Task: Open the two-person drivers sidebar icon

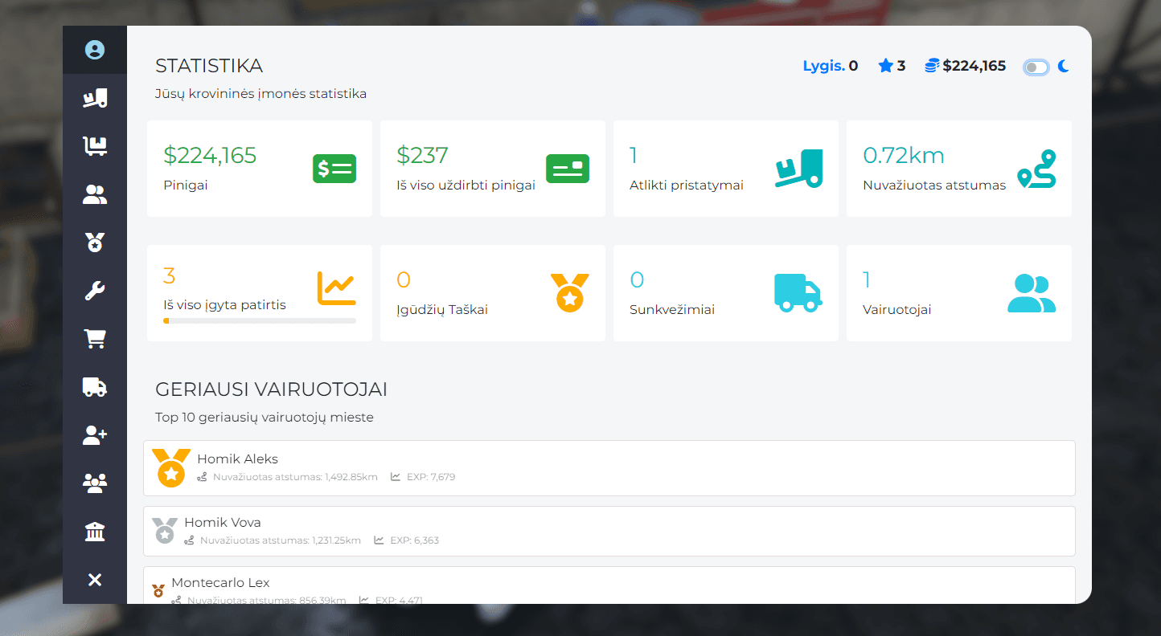Action: [x=95, y=194]
